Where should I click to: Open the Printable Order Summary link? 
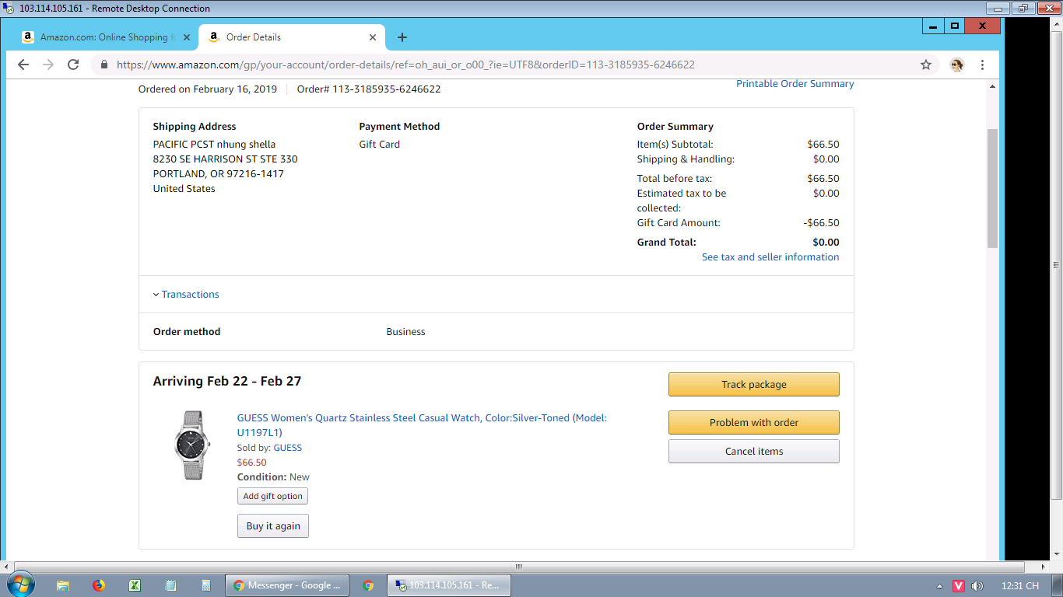[795, 84]
